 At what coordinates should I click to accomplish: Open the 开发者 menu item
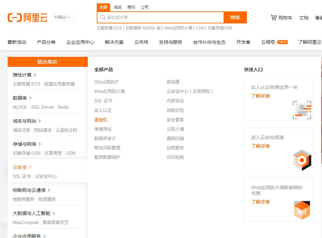point(243,42)
